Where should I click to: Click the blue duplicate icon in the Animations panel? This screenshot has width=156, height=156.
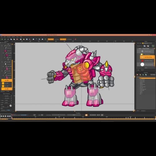(146, 75)
